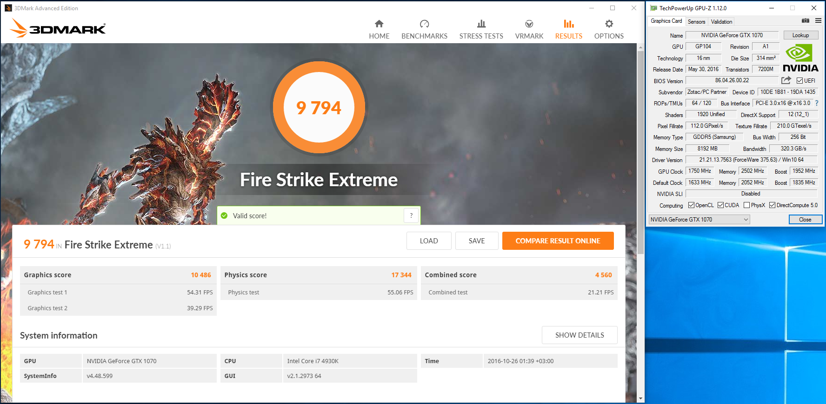
Task: Click the Bus Interface question mark in GPU-Z
Action: click(817, 103)
